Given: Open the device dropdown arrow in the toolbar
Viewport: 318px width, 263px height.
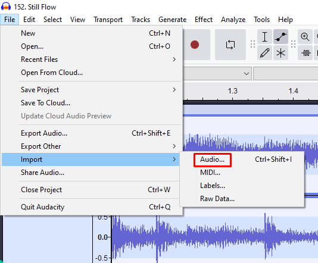Looking at the screenshot, I should [247, 74].
